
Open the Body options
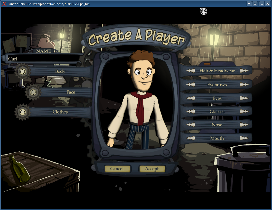click(x=60, y=71)
